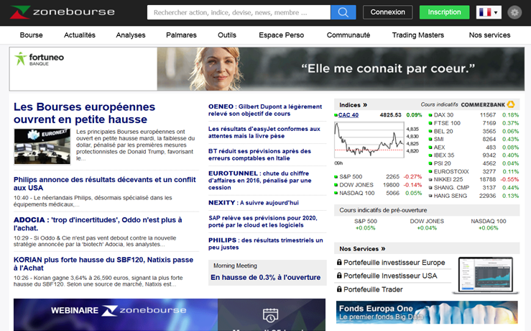Image resolution: width=531 pixels, height=331 pixels.
Task: Open the Trading Masters menu
Action: pyautogui.click(x=418, y=35)
